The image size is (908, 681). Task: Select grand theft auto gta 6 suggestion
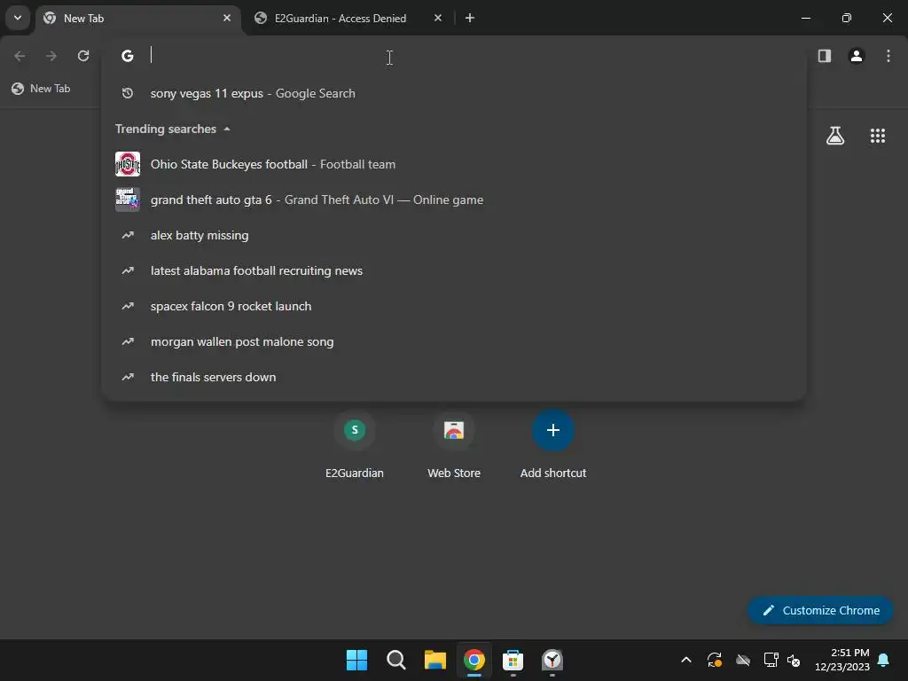(x=454, y=200)
